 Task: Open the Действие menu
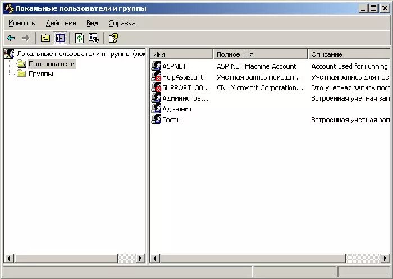(x=61, y=23)
